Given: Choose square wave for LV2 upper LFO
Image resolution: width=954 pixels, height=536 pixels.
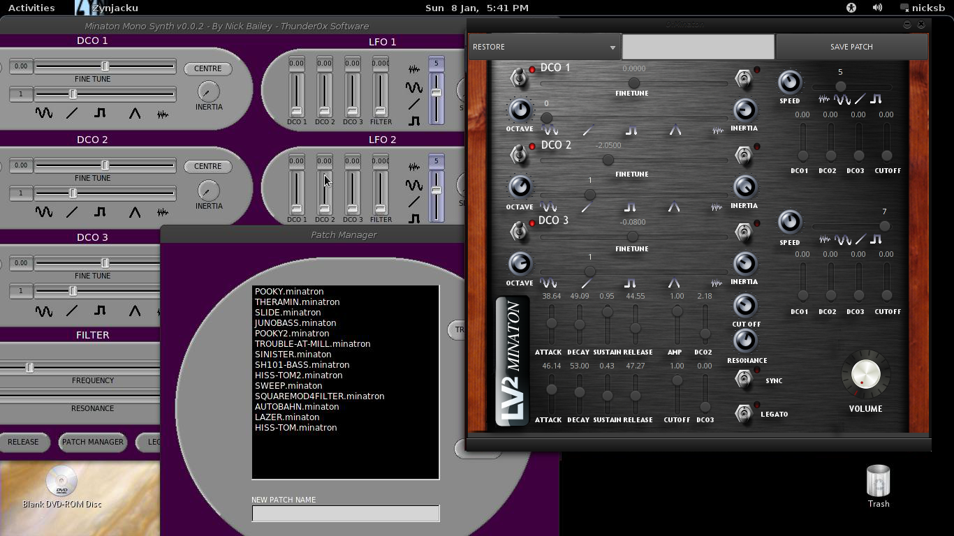Looking at the screenshot, I should (876, 100).
